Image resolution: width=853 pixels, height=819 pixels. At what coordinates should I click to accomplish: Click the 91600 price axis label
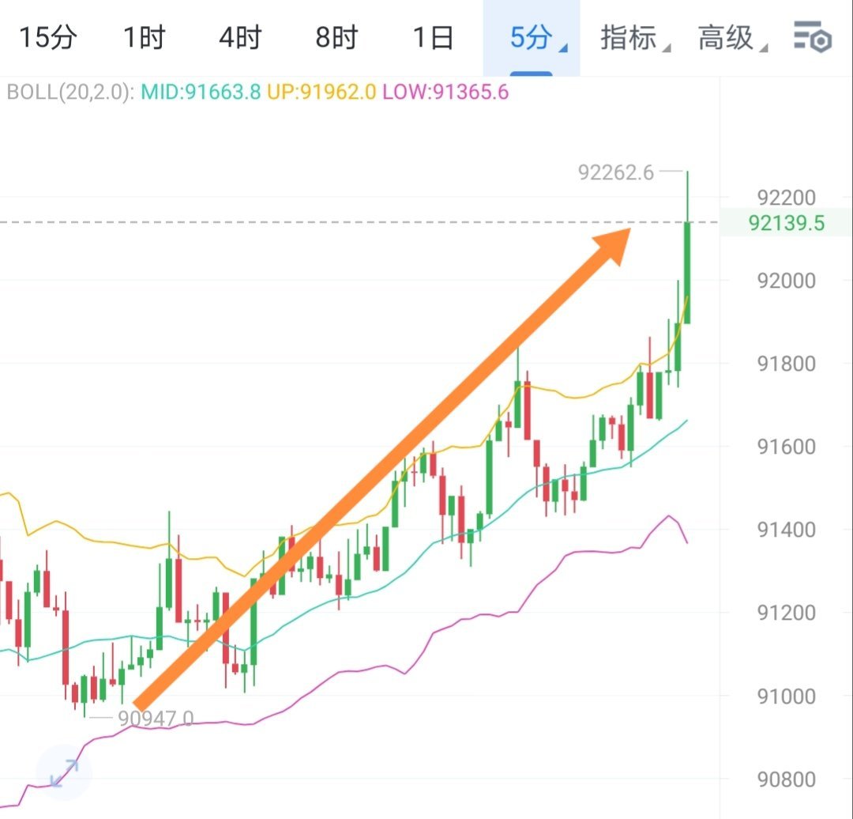click(786, 447)
